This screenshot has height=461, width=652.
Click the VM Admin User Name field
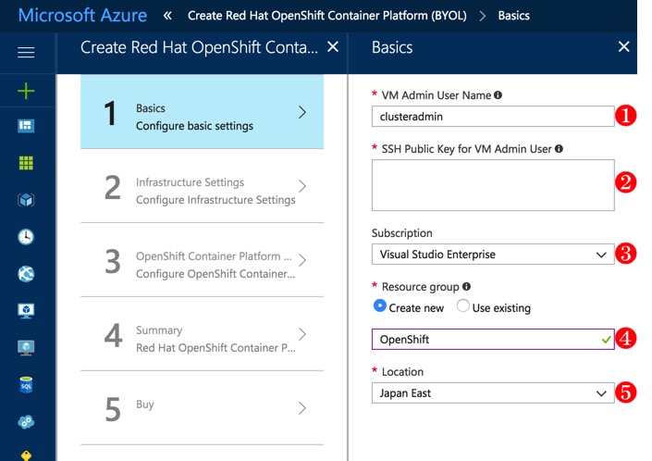click(x=493, y=117)
